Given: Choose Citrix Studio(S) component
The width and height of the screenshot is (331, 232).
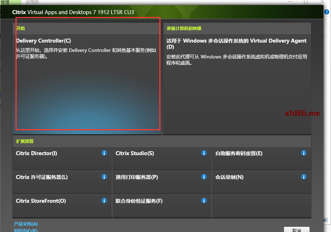Looking at the screenshot, I should pyautogui.click(x=162, y=158).
